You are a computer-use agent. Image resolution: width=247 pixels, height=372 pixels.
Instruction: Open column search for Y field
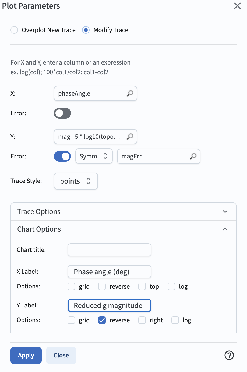pos(130,137)
